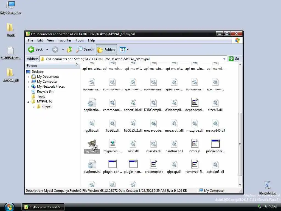The width and height of the screenshot is (281, 211).
Task: Select the platform.ini file icon
Action: 92,164
